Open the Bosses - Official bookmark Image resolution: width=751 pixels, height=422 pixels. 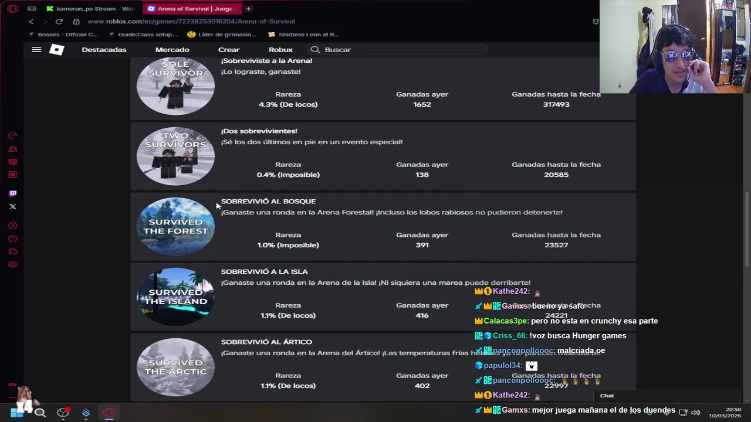click(63, 35)
